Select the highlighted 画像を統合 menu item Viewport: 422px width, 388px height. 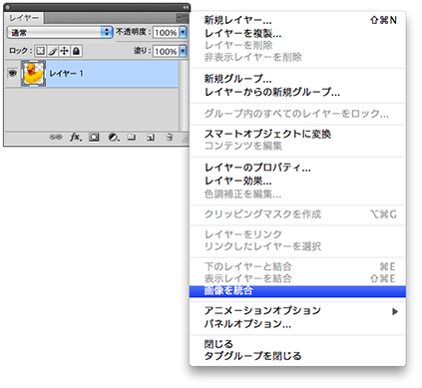pos(297,291)
